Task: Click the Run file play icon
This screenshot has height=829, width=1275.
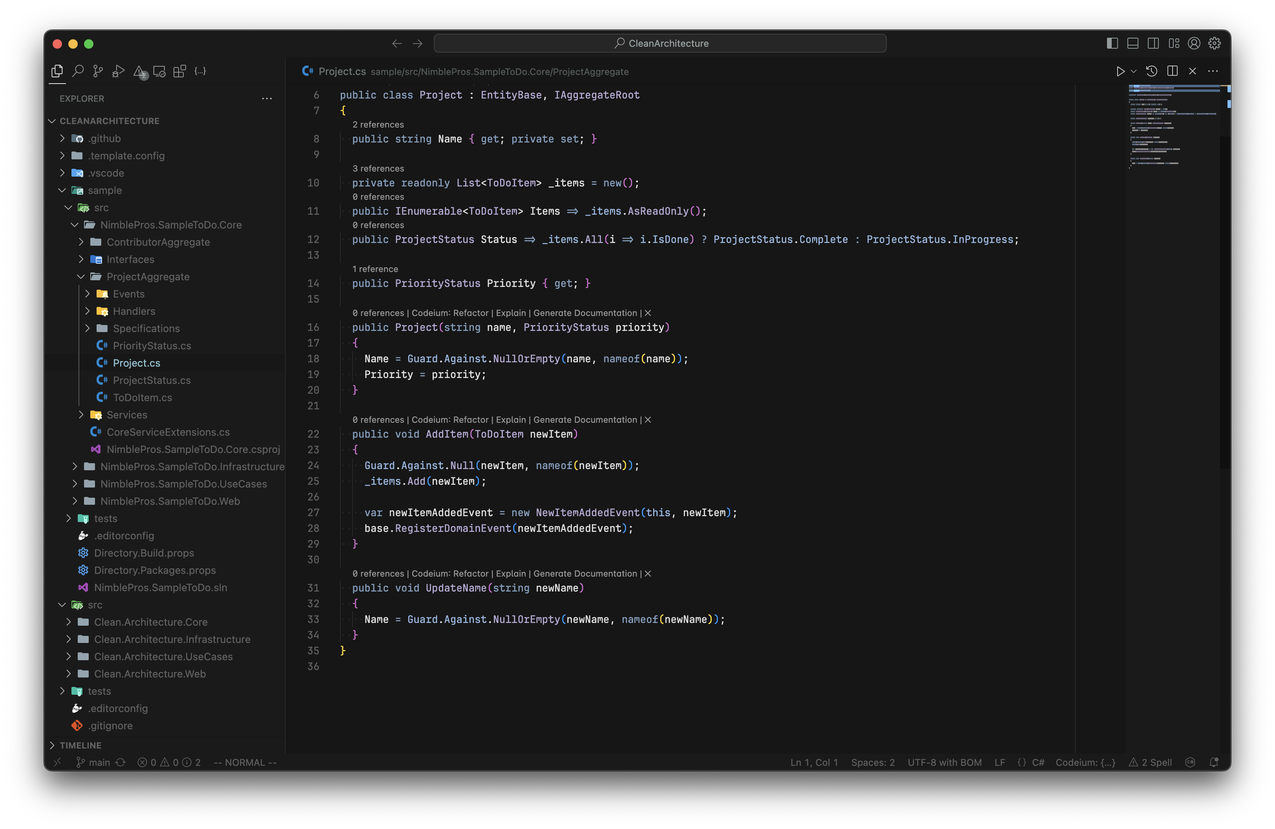Action: click(x=1120, y=71)
